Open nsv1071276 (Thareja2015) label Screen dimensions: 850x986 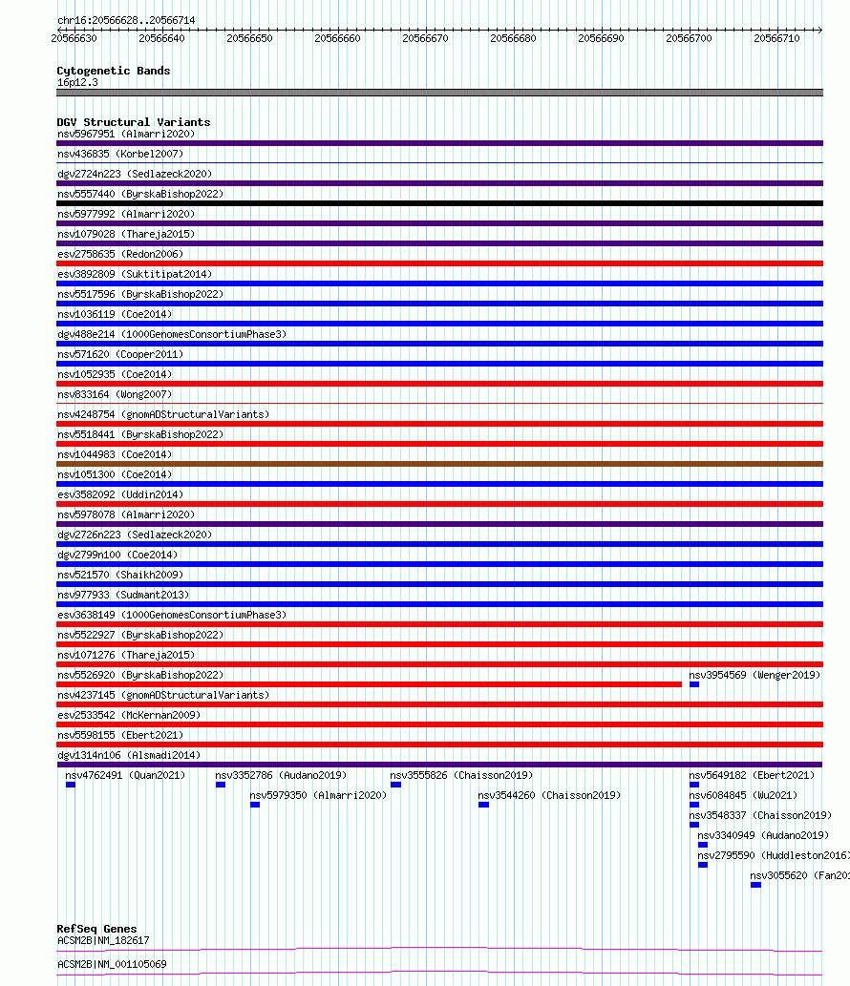click(x=126, y=656)
